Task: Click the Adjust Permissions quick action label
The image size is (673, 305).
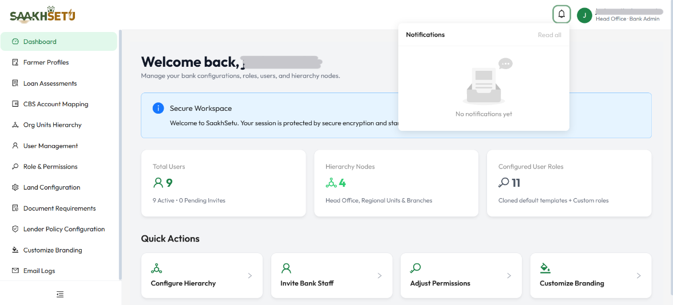Action: point(440,283)
